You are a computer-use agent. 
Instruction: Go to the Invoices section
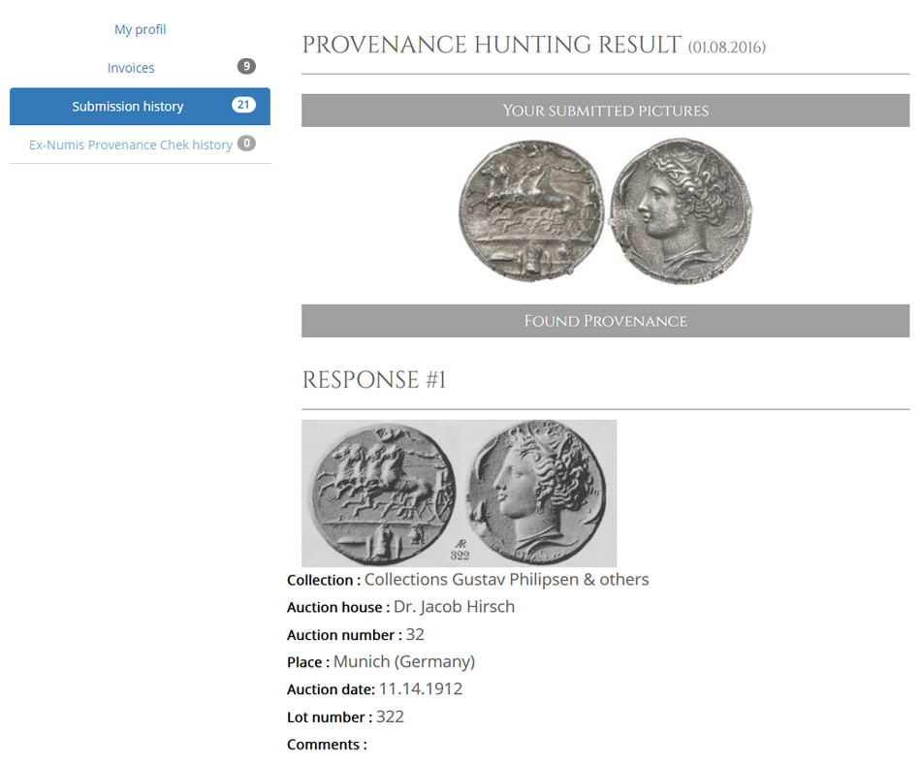(x=131, y=68)
